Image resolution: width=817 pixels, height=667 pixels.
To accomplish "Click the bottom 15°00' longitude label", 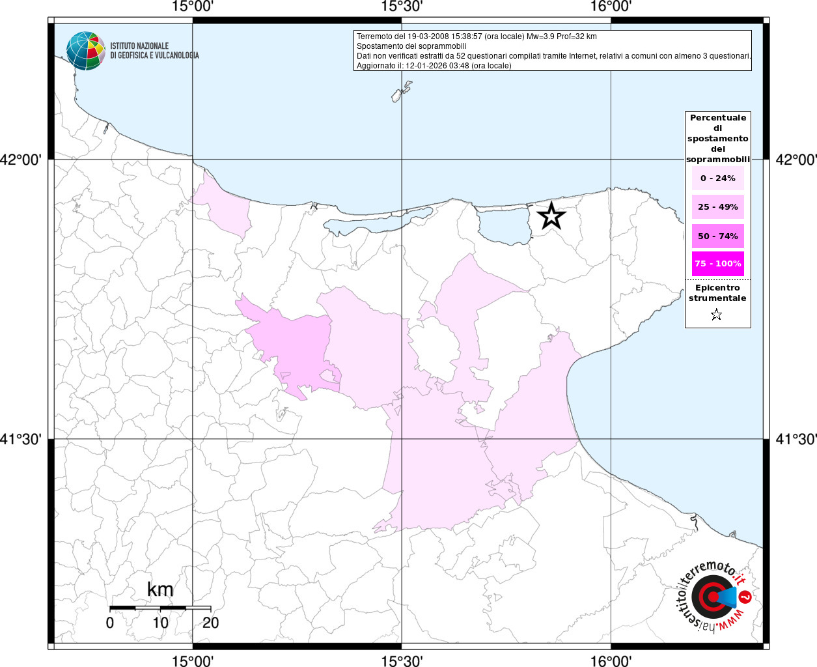I will [x=193, y=661].
